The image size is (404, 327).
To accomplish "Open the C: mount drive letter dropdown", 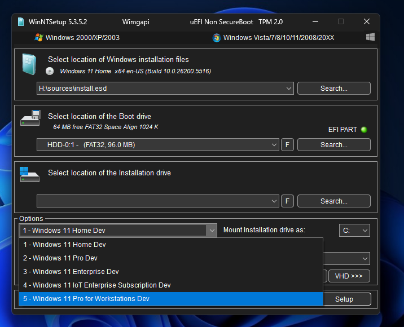I will tap(354, 231).
